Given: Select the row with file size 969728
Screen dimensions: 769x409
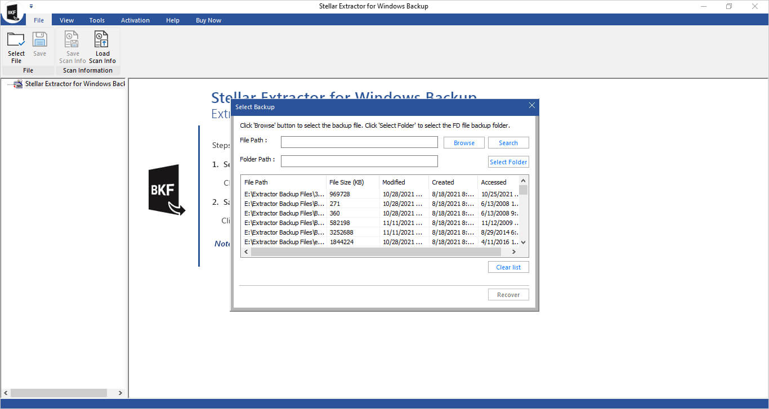Looking at the screenshot, I should (x=380, y=194).
